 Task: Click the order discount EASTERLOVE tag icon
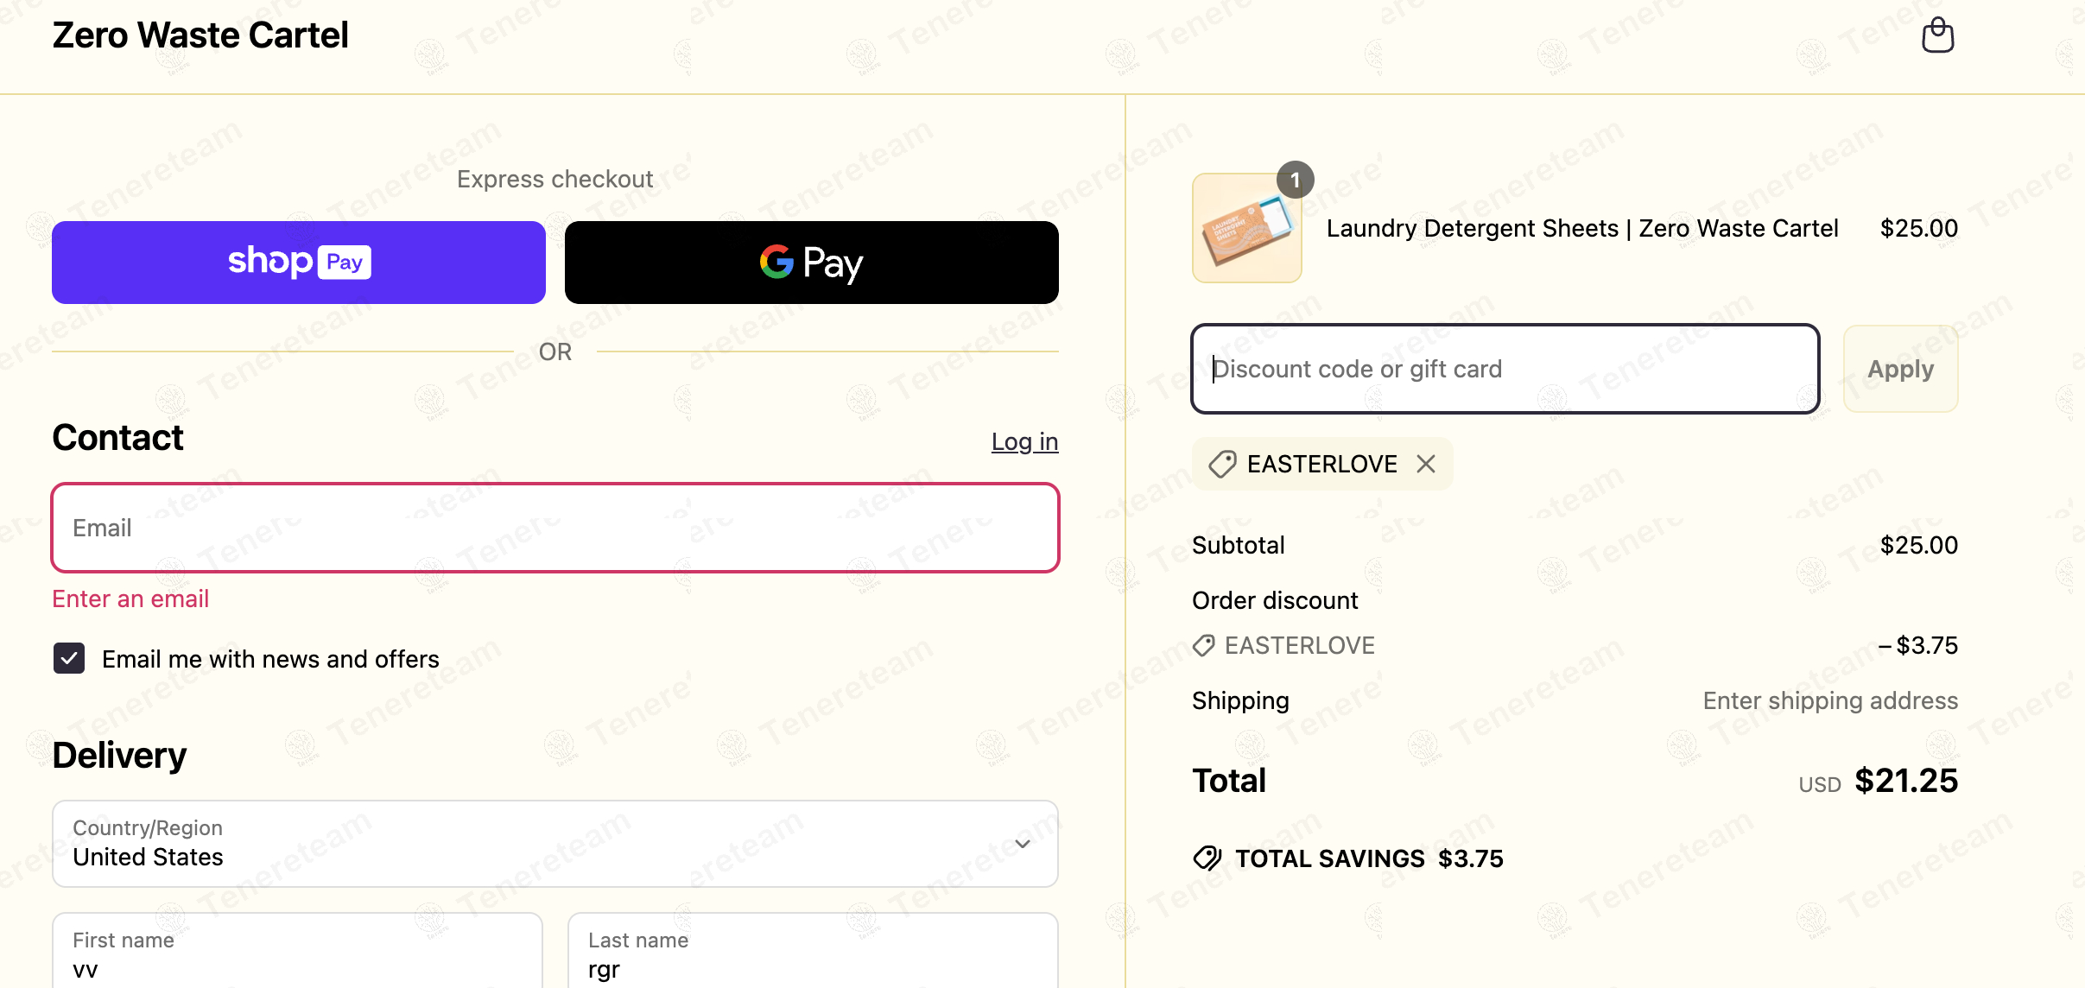[x=1204, y=645]
